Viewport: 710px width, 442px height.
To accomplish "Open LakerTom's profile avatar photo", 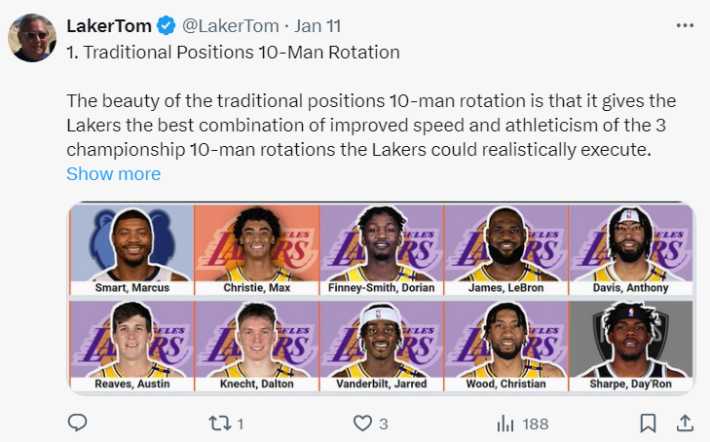I will 33,38.
